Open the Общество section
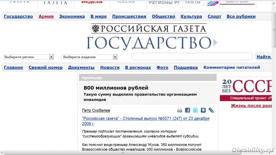The image size is (276, 155). click(x=163, y=17)
